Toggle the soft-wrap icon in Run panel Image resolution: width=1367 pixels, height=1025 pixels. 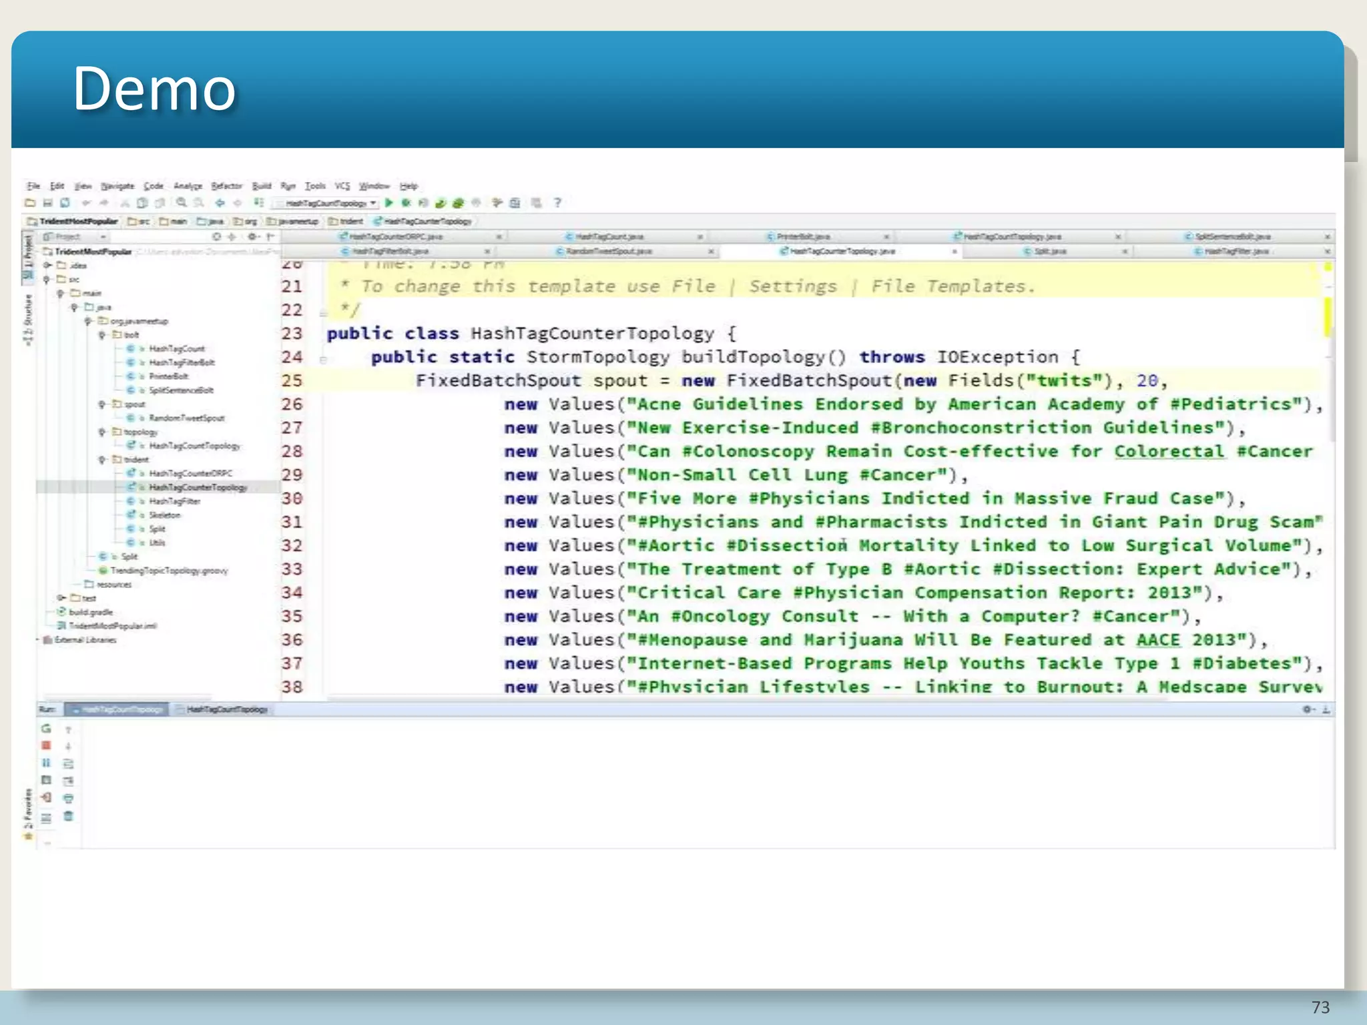pos(68,763)
